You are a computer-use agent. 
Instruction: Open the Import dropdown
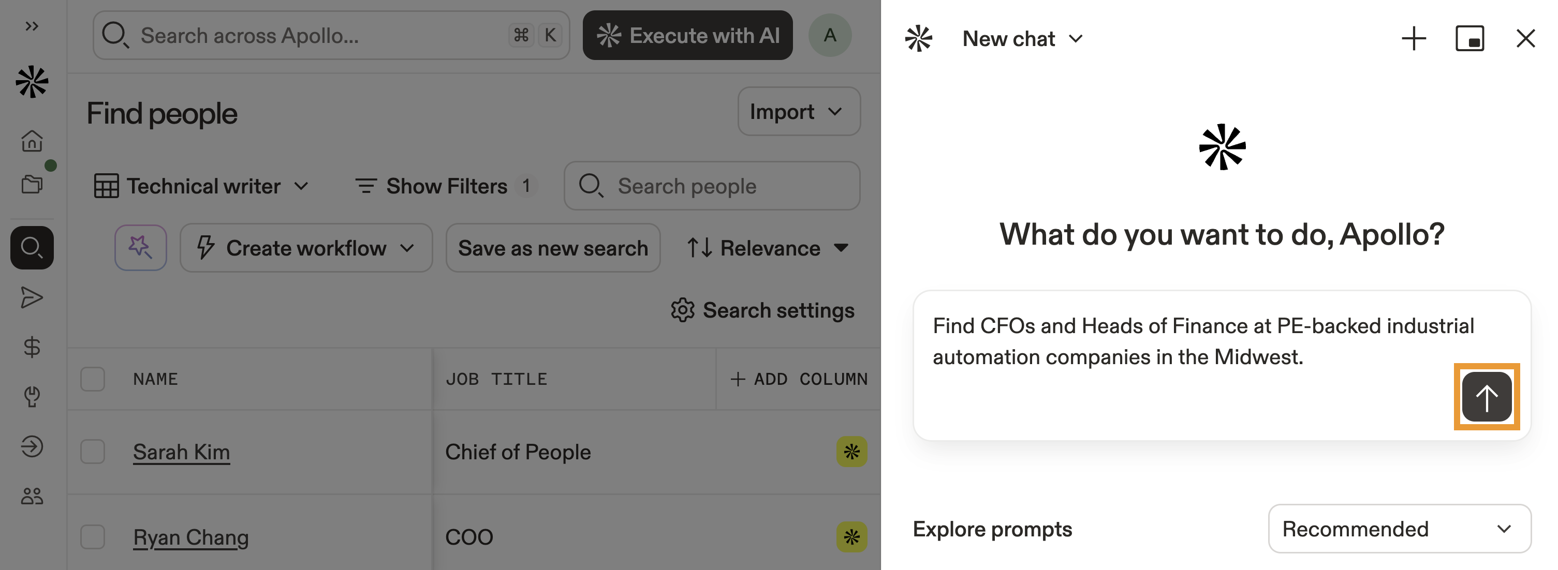pos(798,112)
